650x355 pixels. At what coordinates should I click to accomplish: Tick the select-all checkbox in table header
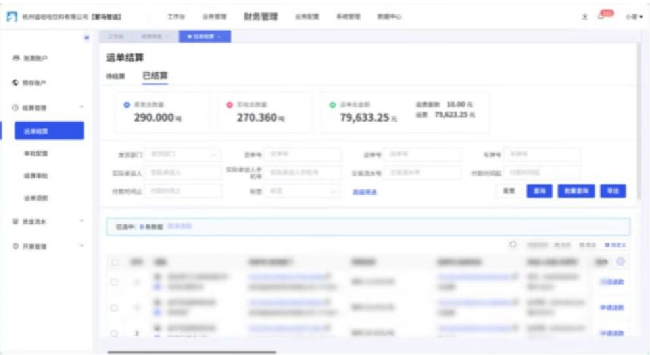click(x=115, y=262)
